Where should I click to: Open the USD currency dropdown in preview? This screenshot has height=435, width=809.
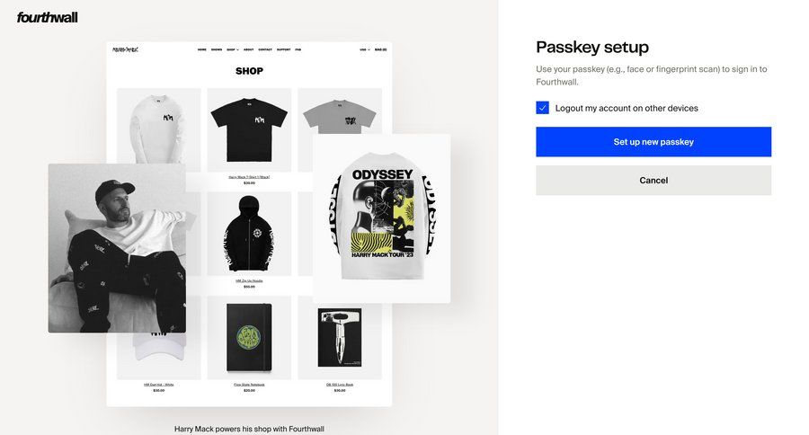pos(365,49)
